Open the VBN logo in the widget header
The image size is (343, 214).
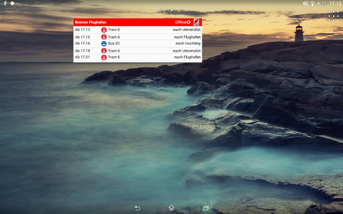(197, 22)
